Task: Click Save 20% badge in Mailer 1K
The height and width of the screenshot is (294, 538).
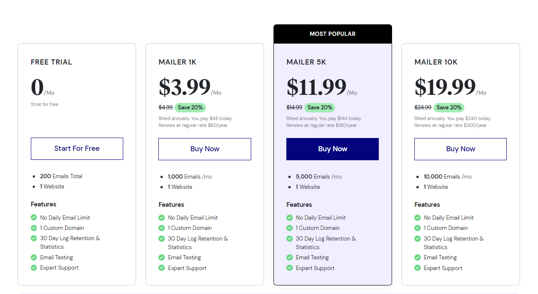Action: [190, 108]
